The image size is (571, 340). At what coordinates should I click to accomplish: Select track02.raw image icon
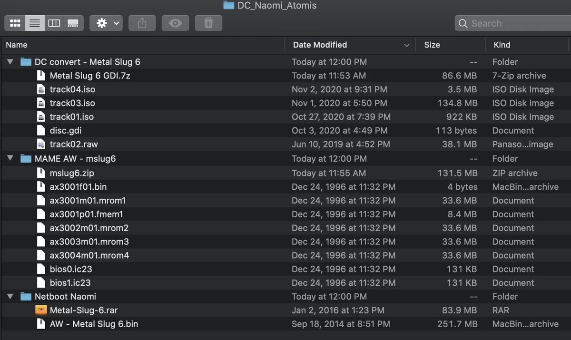tap(41, 144)
